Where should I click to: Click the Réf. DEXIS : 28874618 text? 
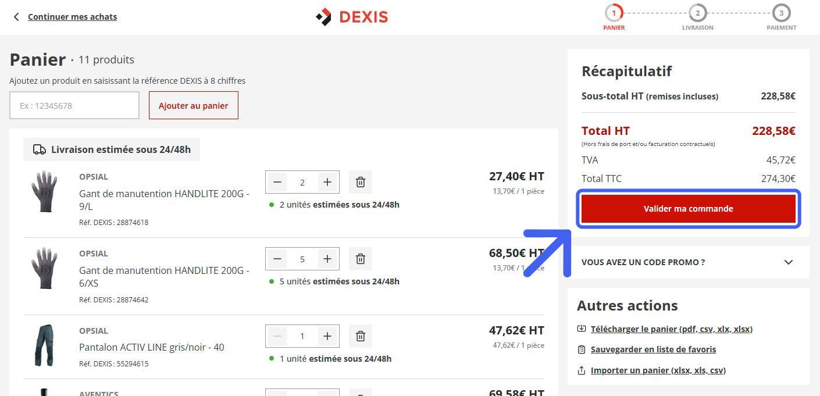(x=114, y=222)
